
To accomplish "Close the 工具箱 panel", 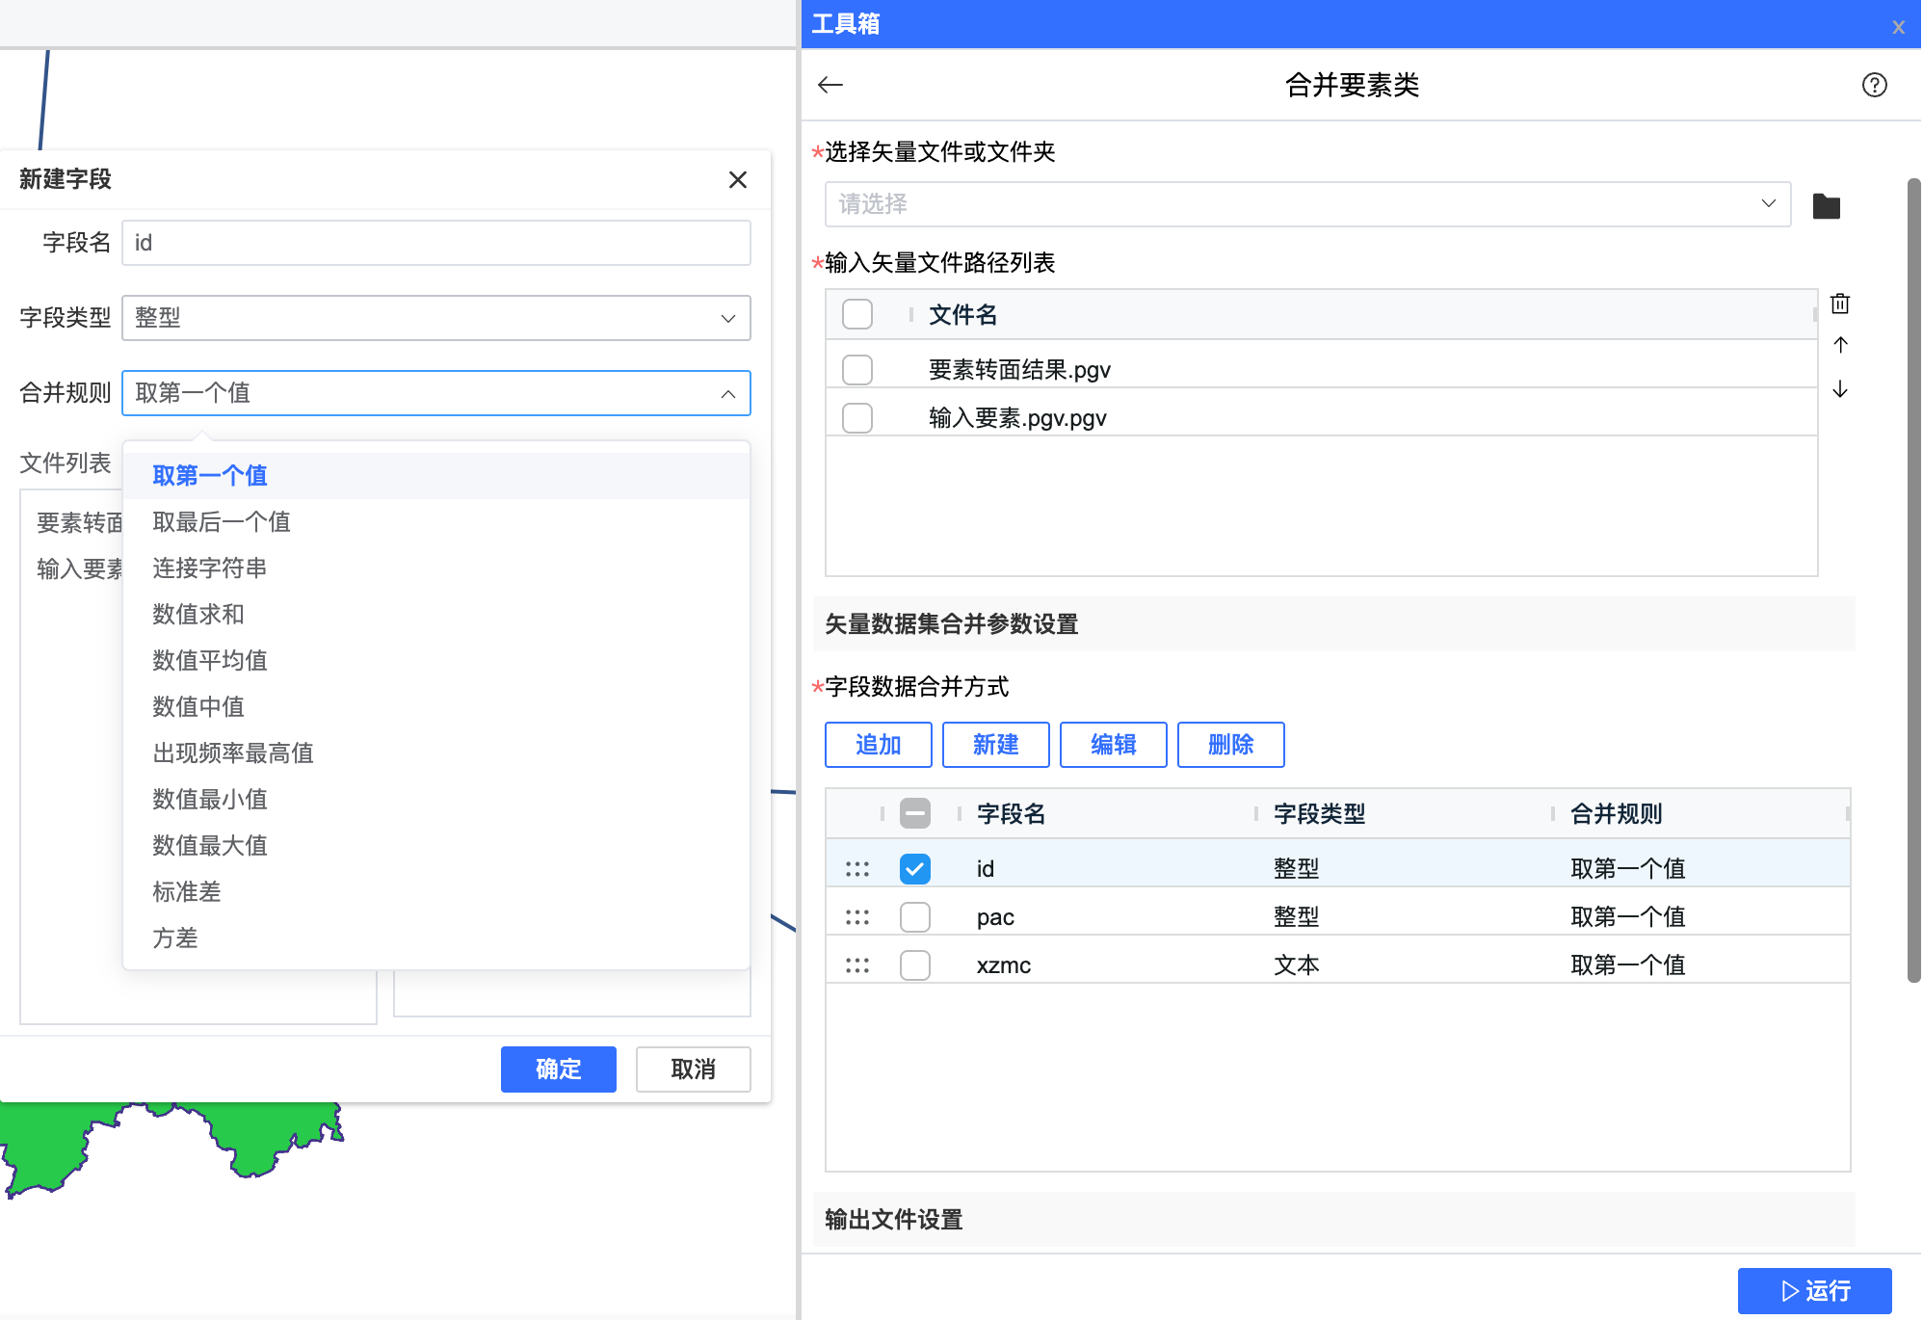I will point(1898,27).
